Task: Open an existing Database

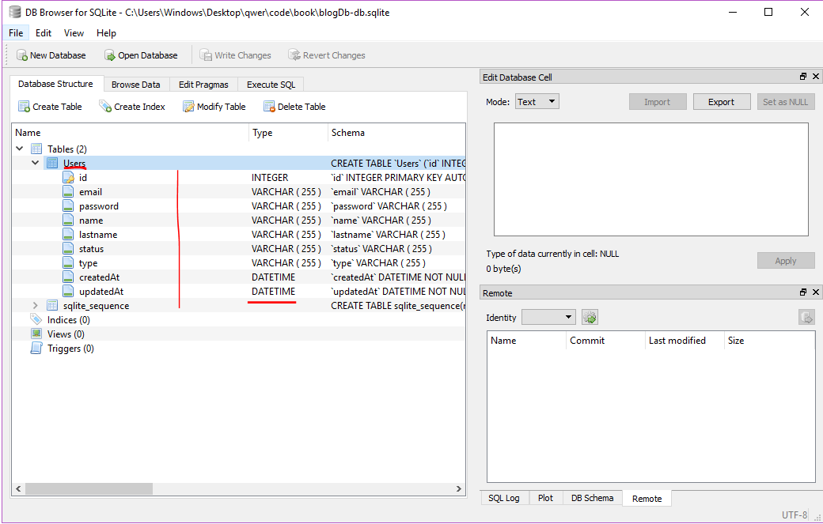Action: coord(141,55)
